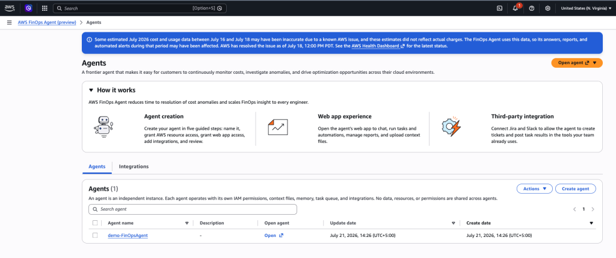Click the Amazon Q icon inside the search bar
The image size is (616, 258).
click(220, 8)
